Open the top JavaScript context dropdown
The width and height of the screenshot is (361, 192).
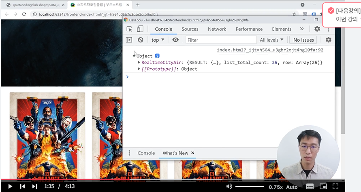coord(158,40)
